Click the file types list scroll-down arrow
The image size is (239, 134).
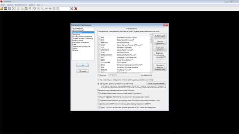(x=151, y=71)
